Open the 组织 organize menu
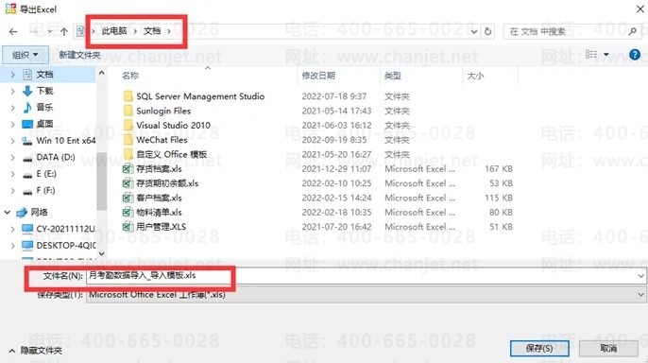Image resolution: width=648 pixels, height=363 pixels. [26, 55]
